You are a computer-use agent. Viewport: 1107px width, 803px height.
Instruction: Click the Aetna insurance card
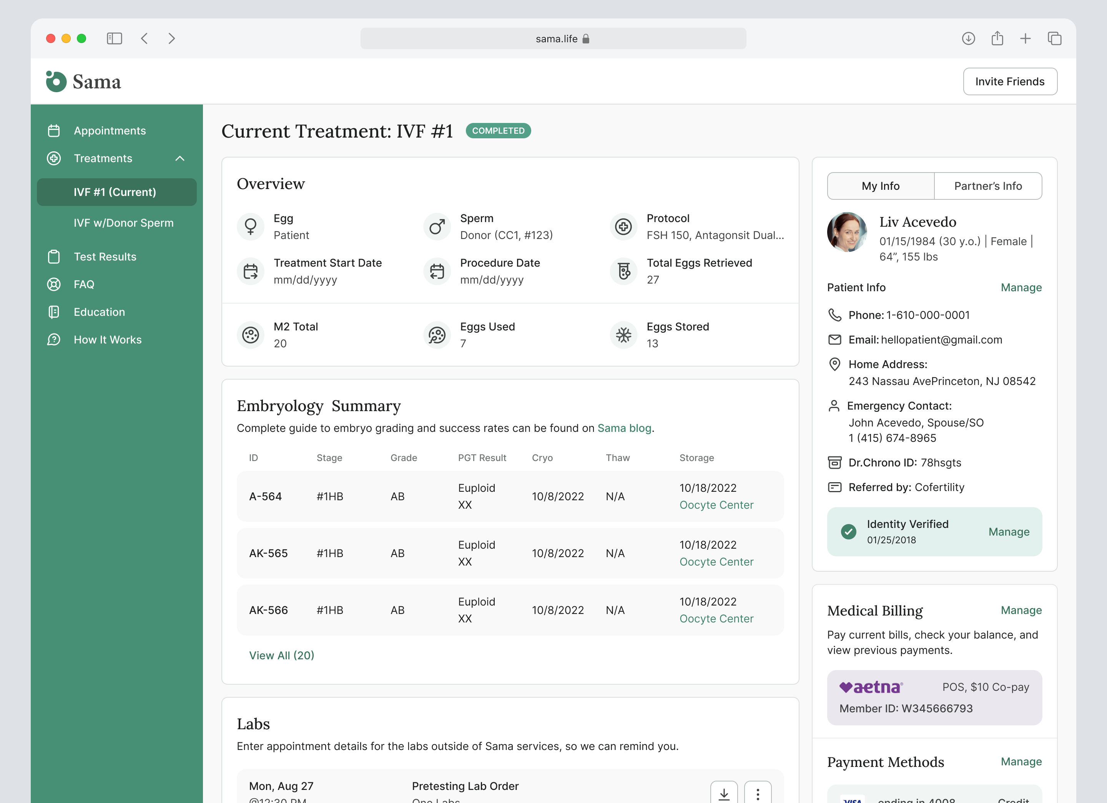click(934, 698)
